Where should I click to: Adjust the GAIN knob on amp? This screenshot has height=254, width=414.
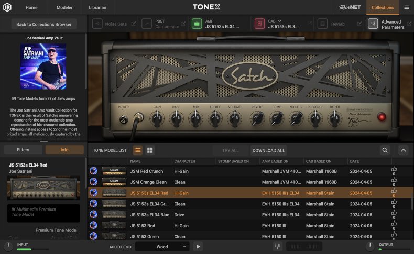pyautogui.click(x=157, y=119)
